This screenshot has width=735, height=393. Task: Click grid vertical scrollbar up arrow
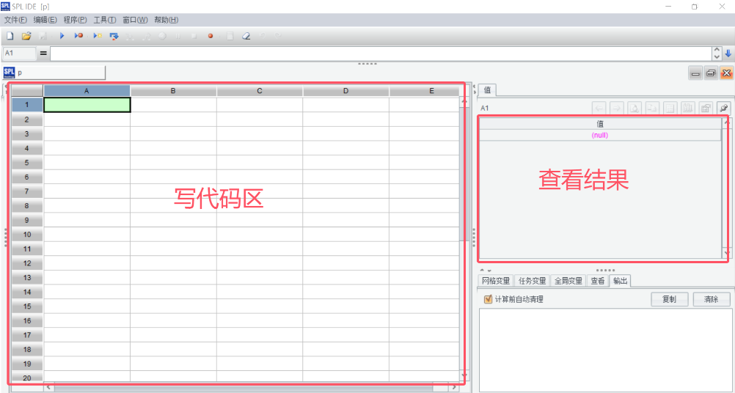(x=464, y=102)
